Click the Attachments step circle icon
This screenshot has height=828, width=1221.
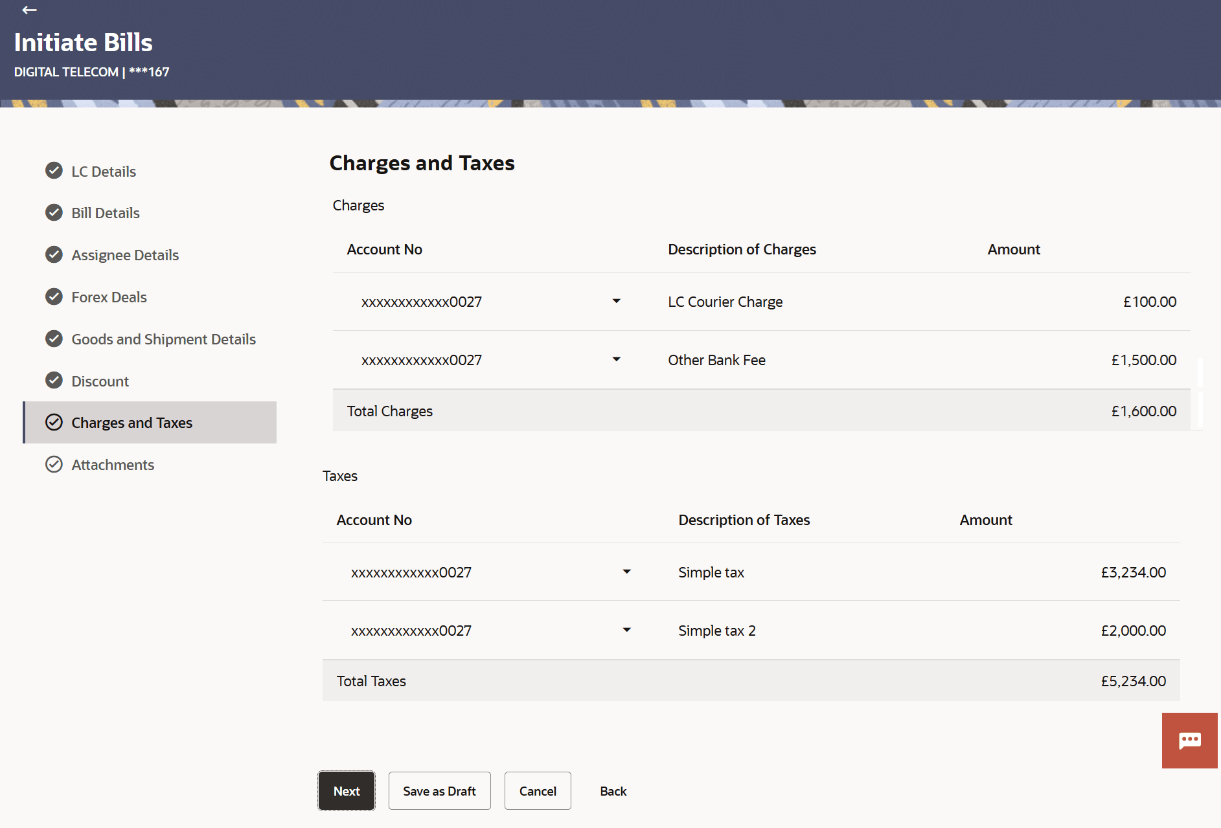[x=54, y=465]
